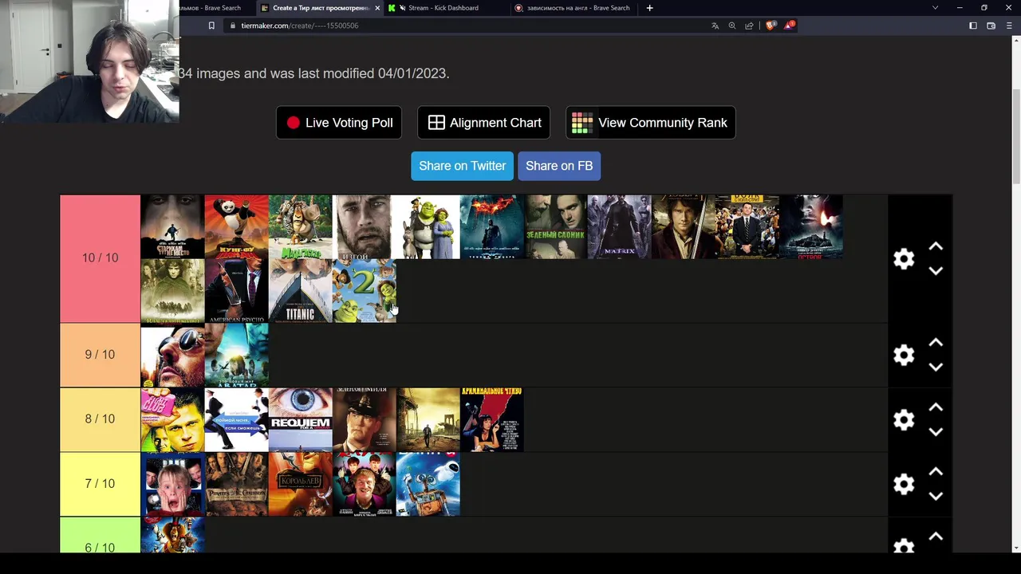Click View Community Rank button
1021x574 pixels.
tap(651, 123)
